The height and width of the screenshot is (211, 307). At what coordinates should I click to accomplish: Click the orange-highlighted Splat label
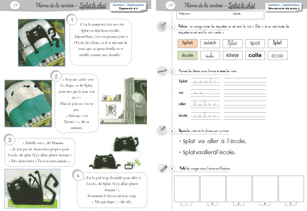(187, 43)
